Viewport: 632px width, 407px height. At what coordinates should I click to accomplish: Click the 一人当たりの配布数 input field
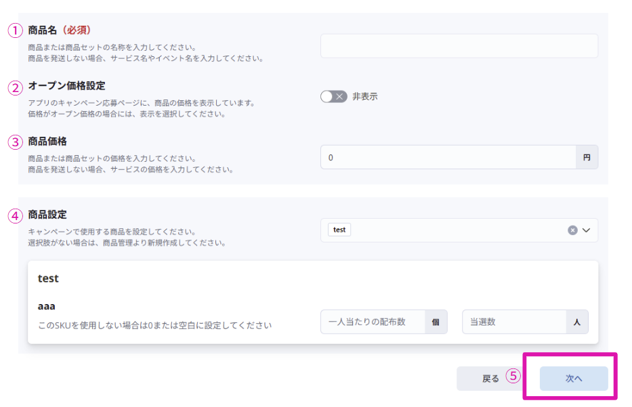pyautogui.click(x=373, y=322)
